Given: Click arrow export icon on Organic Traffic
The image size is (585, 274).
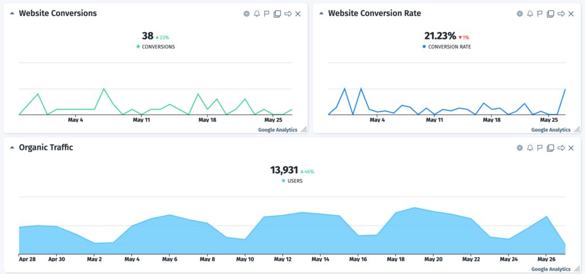Looking at the screenshot, I should (x=560, y=148).
